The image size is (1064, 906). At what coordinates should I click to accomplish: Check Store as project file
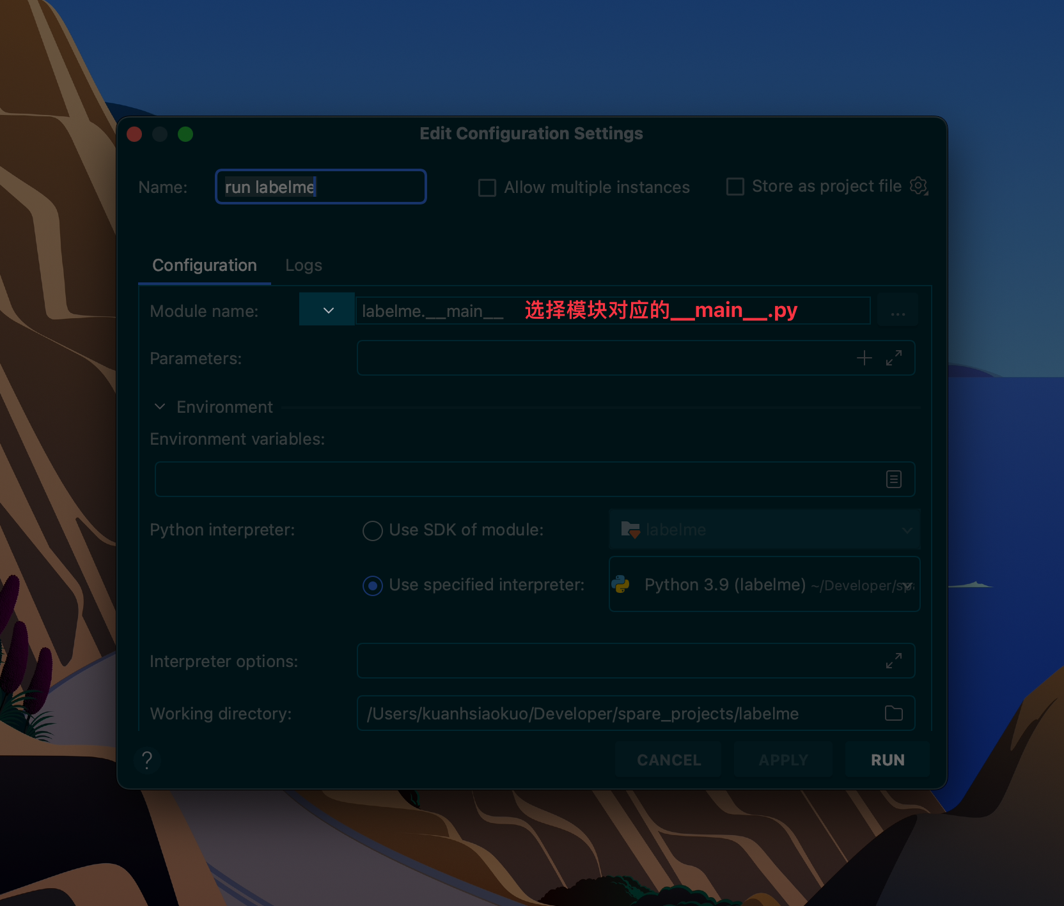pyautogui.click(x=735, y=187)
